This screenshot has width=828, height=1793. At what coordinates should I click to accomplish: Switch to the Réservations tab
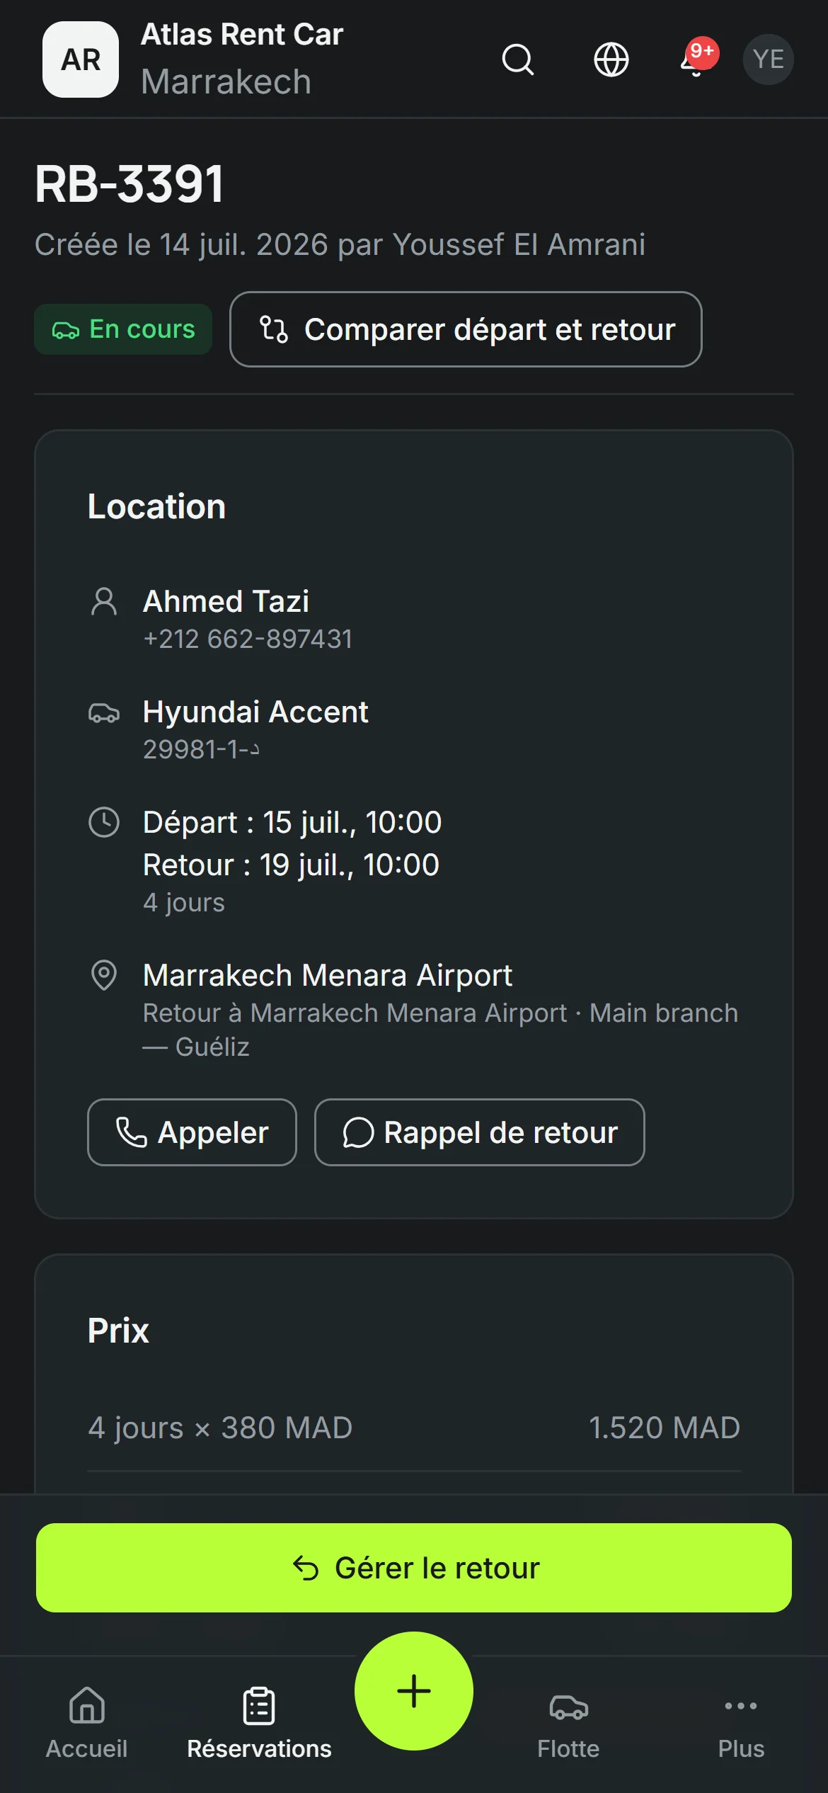click(x=259, y=1724)
